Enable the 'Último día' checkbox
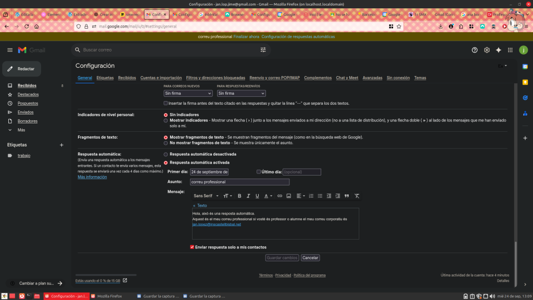 259,171
